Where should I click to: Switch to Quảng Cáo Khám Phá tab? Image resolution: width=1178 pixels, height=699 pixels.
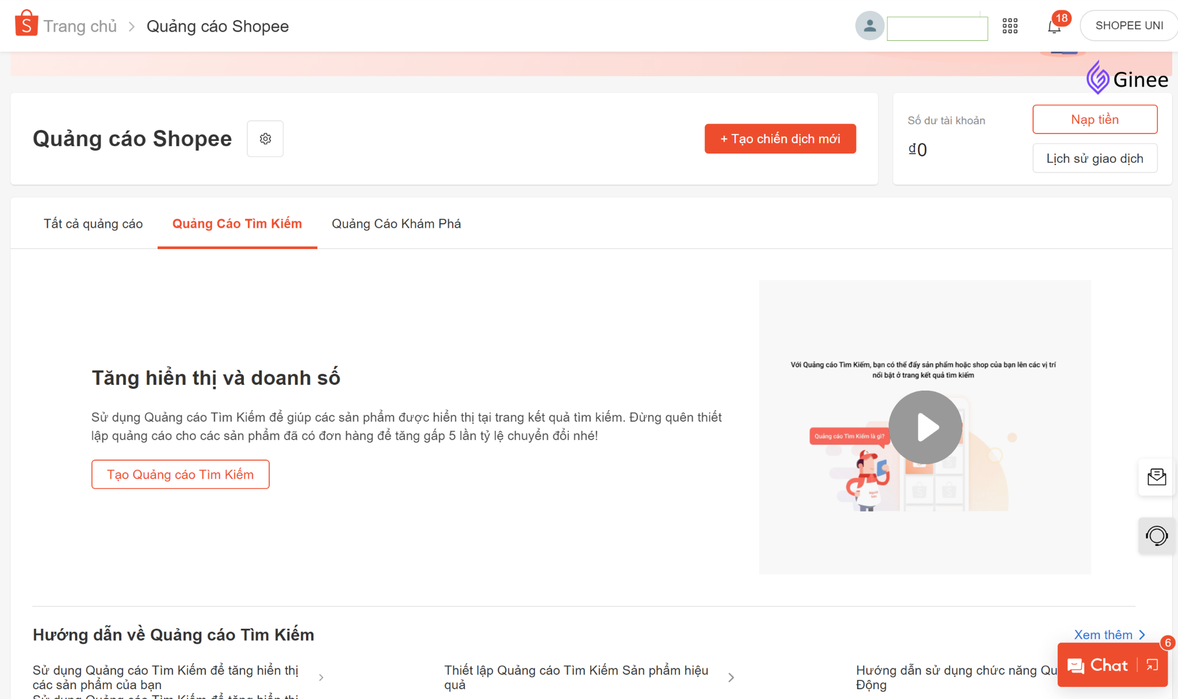(396, 224)
